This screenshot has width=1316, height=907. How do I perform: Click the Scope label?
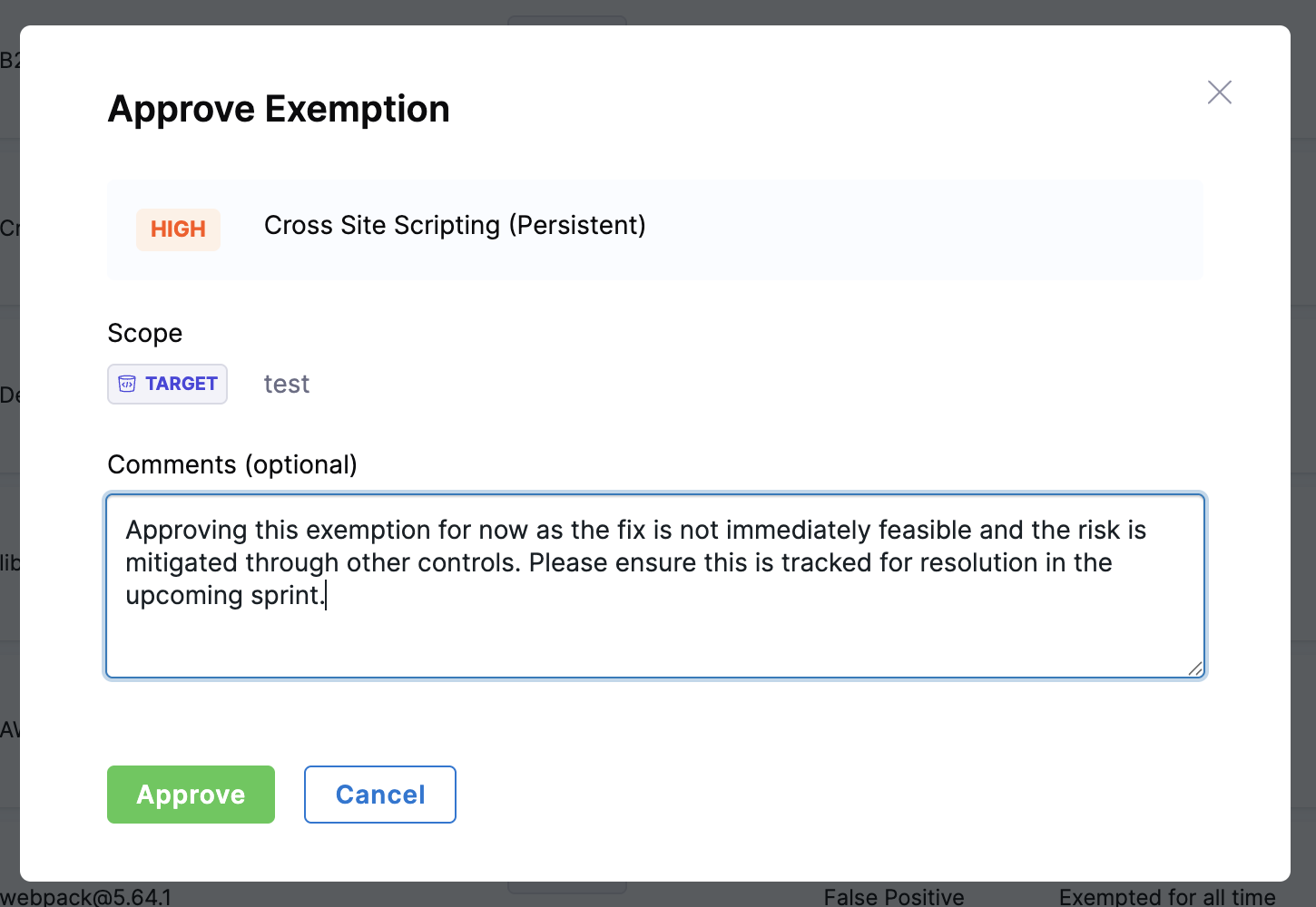pos(144,334)
